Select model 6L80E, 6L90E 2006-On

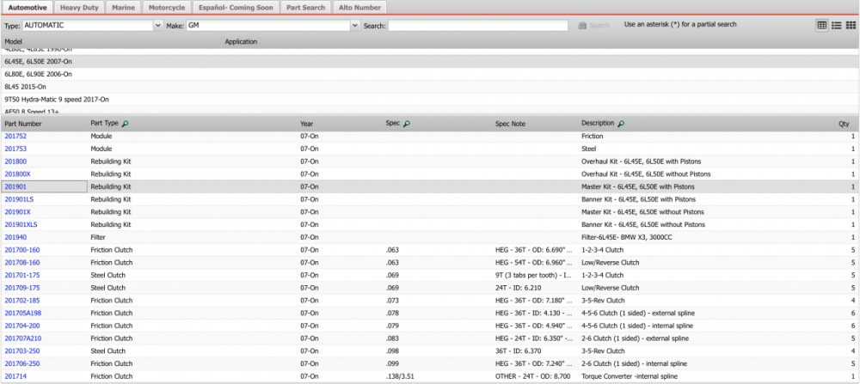pyautogui.click(x=38, y=74)
